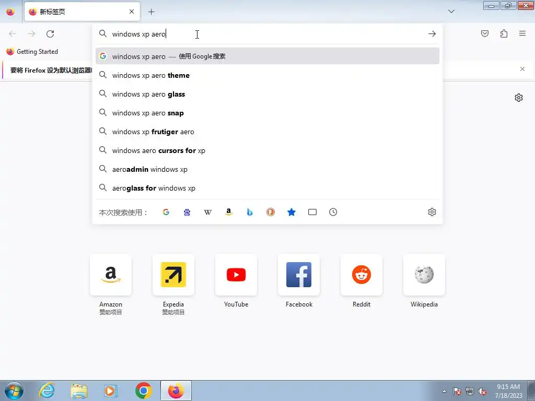Open search settings gear in dropdown

[x=432, y=212]
